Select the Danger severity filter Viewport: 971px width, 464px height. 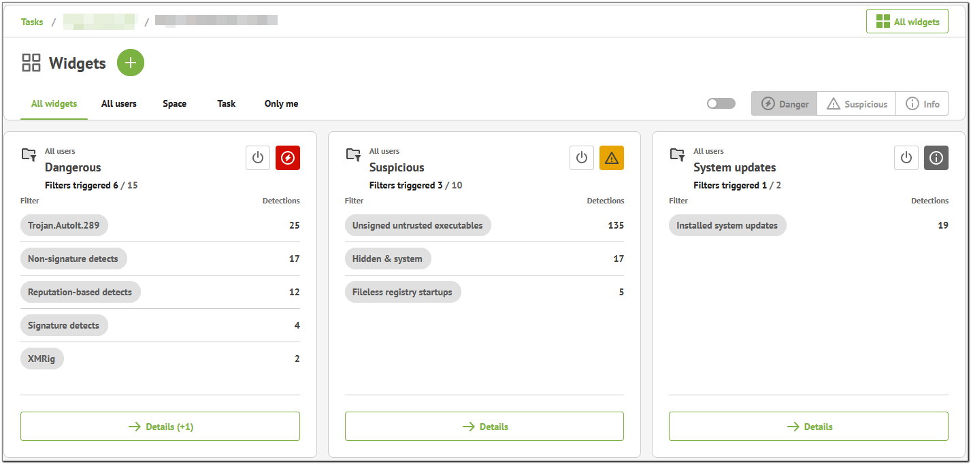pyautogui.click(x=784, y=103)
